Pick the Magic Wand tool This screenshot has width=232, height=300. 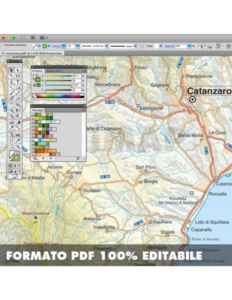tap(12, 76)
